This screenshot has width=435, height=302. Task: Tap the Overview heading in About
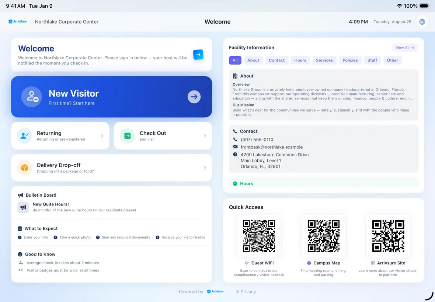pyautogui.click(x=241, y=84)
